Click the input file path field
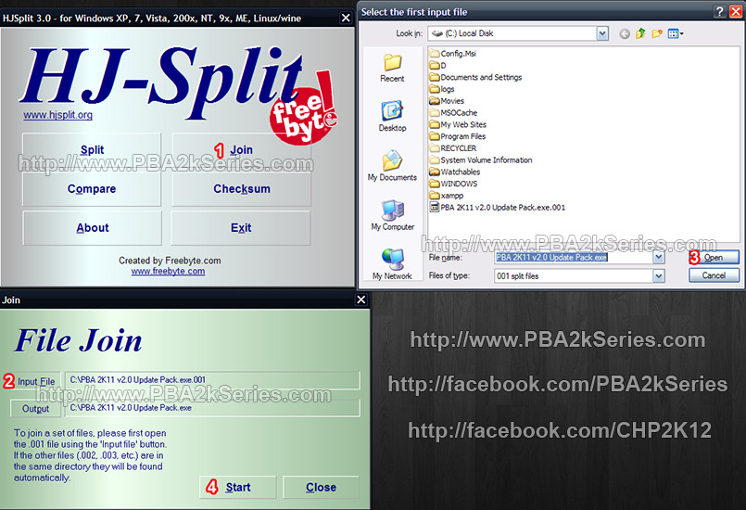 point(212,380)
